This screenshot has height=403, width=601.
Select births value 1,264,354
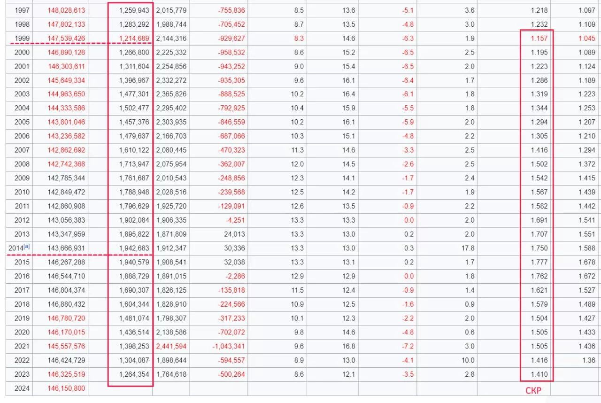[x=134, y=374]
